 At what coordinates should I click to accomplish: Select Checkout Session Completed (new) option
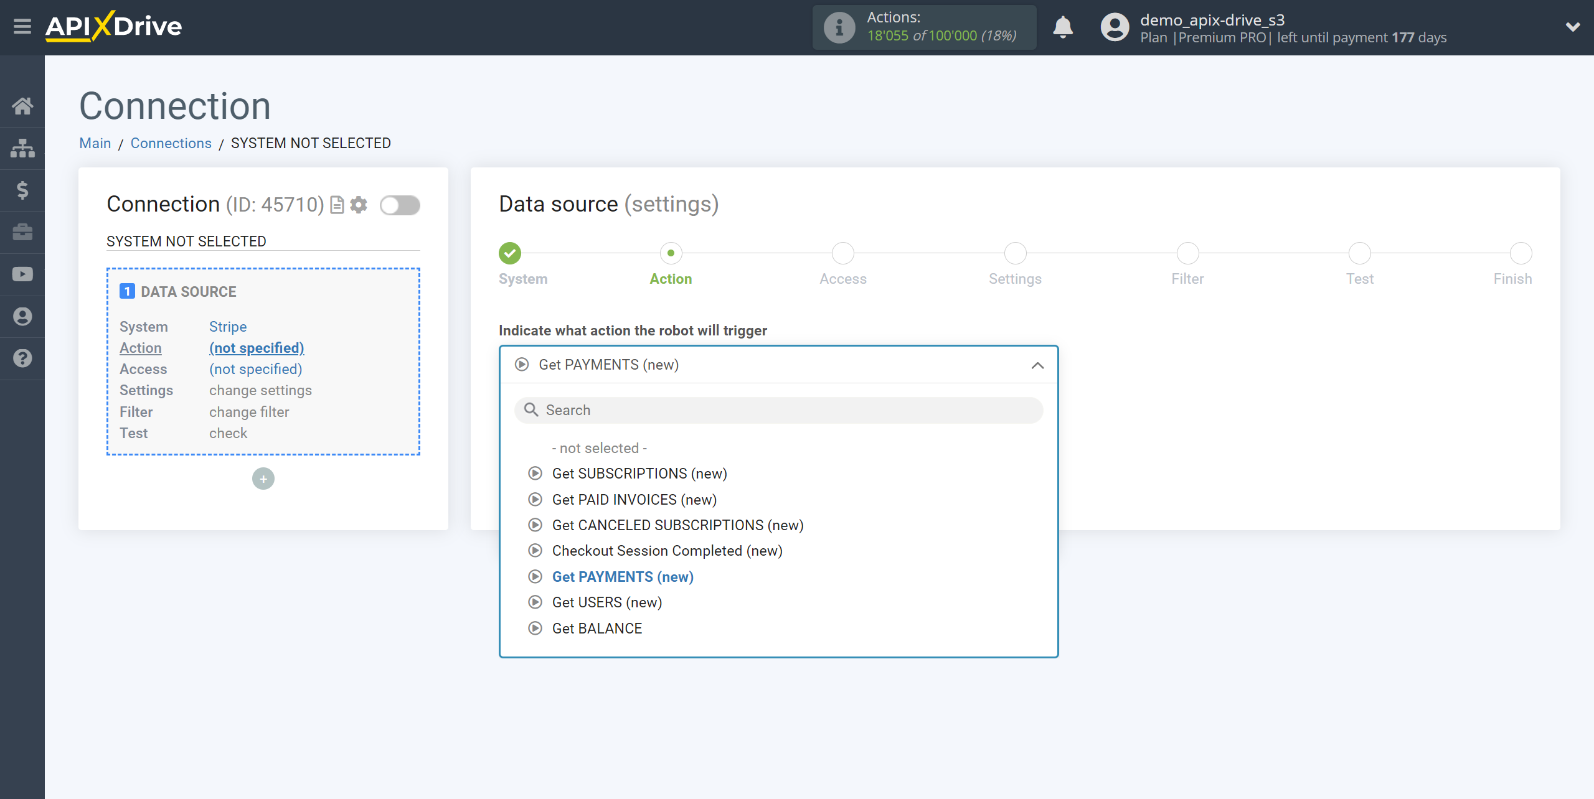667,551
